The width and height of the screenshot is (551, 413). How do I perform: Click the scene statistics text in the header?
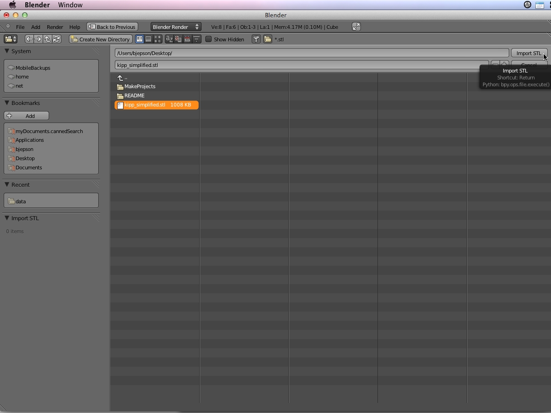click(275, 27)
